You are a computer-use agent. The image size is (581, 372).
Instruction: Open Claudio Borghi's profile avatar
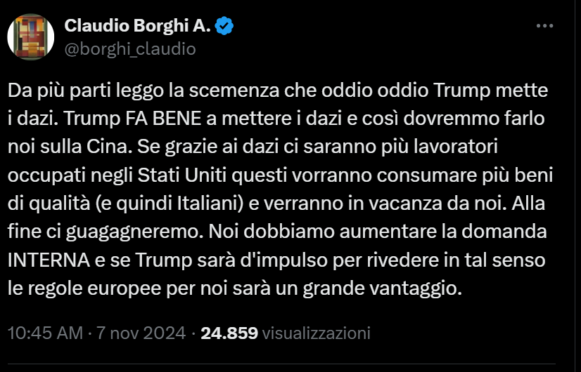pyautogui.click(x=31, y=36)
